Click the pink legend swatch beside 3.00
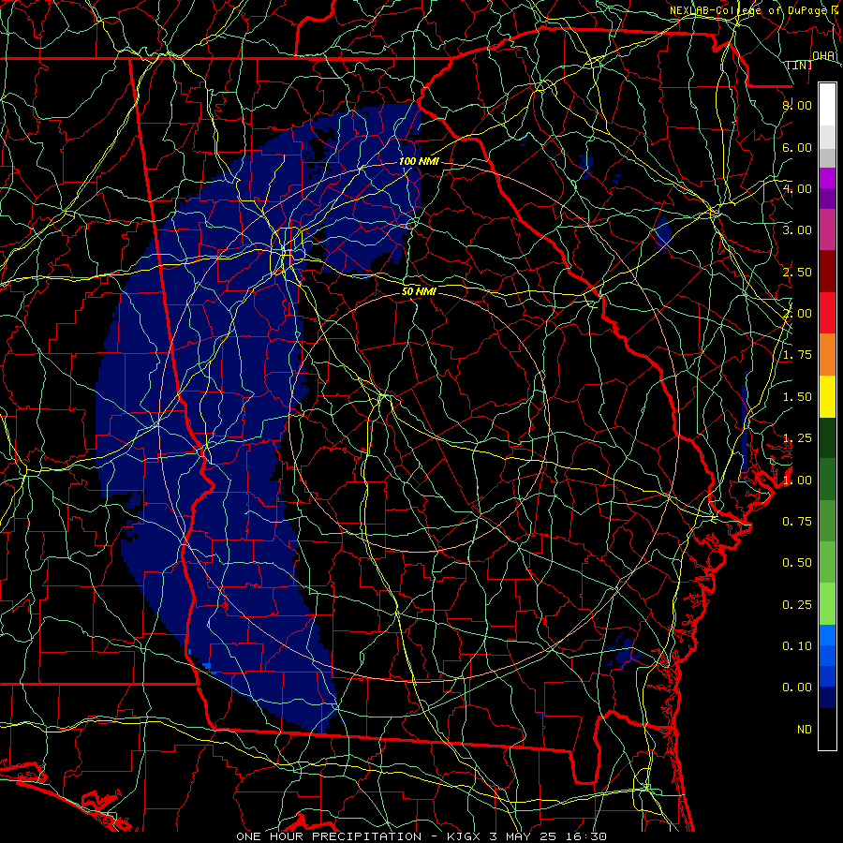 (x=827, y=229)
